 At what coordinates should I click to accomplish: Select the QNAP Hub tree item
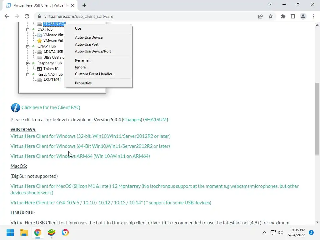coord(47,46)
